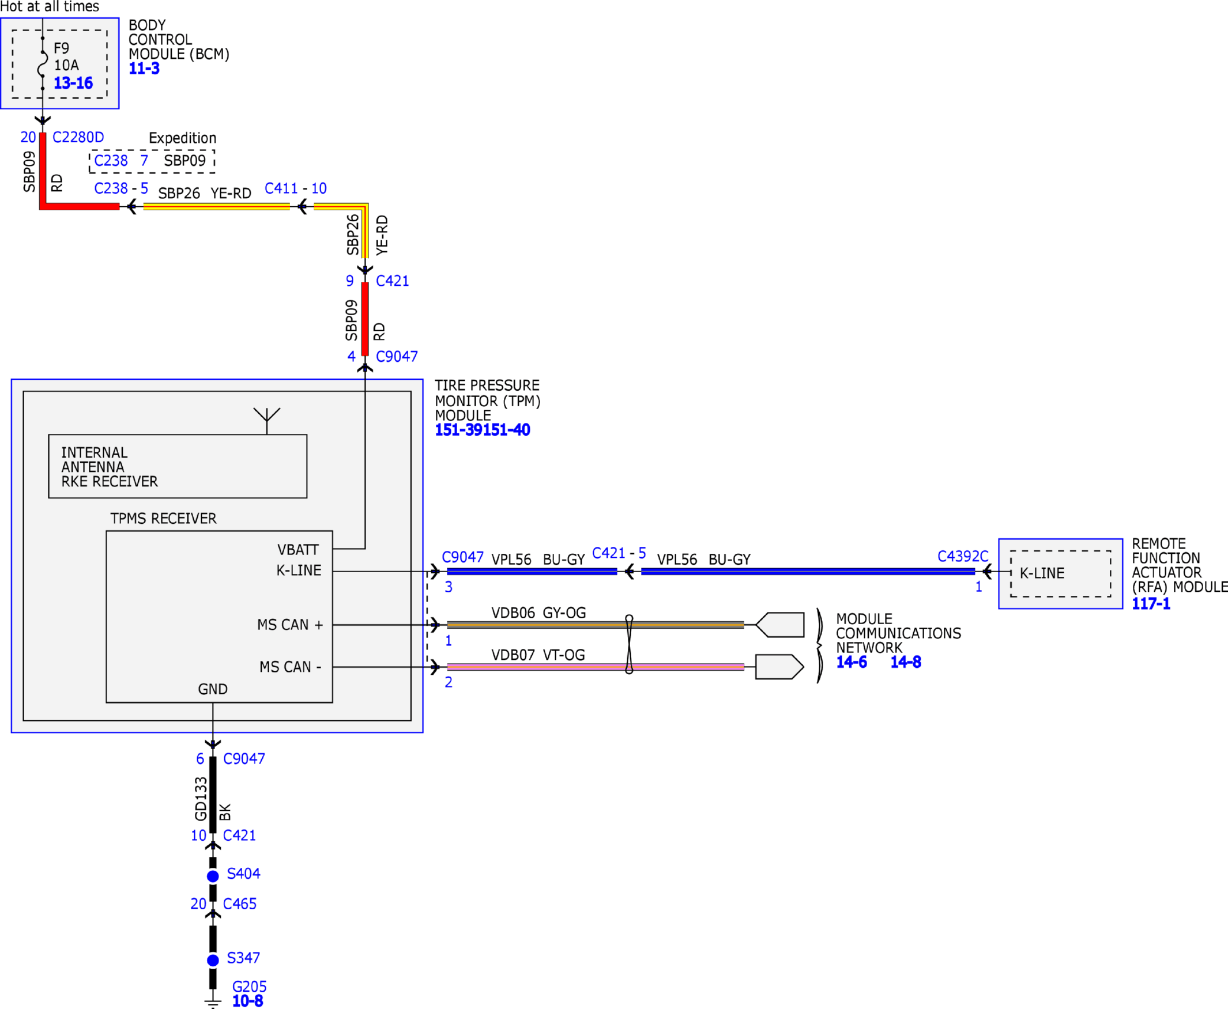Open the 151-39151-40 TPM module reference
This screenshot has height=1009, width=1228.
point(483,430)
